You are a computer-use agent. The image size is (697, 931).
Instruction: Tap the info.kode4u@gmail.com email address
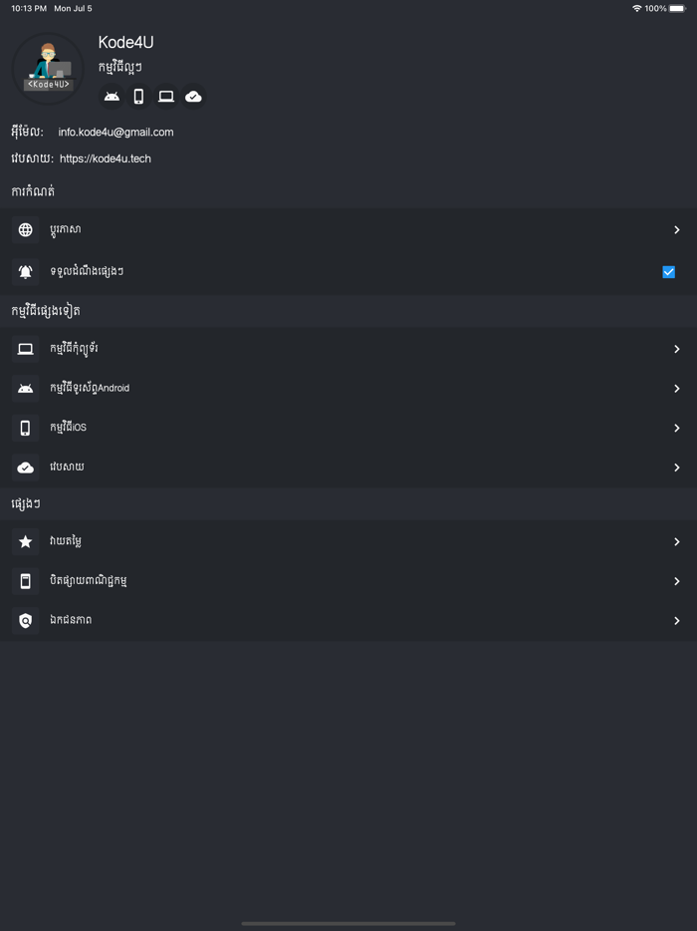[116, 133]
